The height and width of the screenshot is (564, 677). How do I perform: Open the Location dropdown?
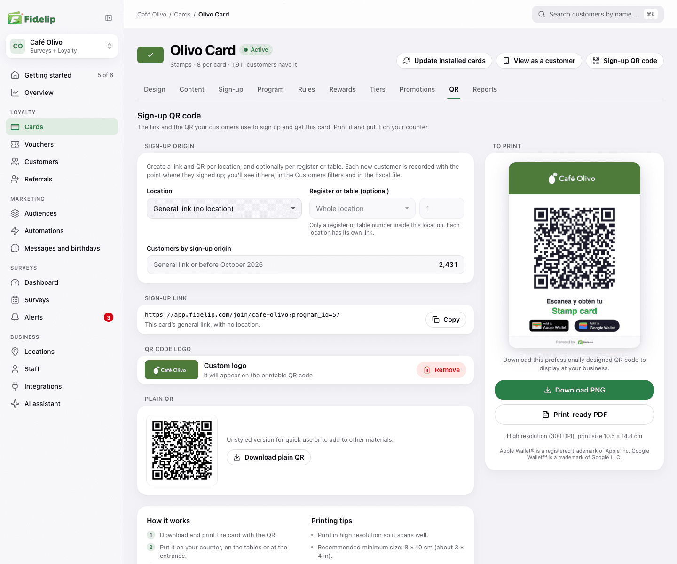(x=224, y=208)
